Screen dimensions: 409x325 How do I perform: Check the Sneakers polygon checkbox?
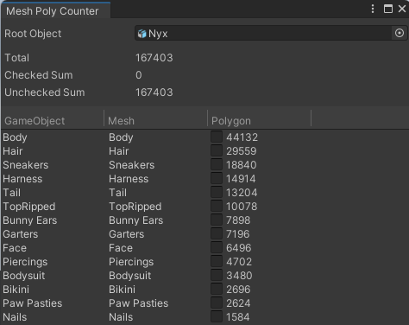[217, 164]
